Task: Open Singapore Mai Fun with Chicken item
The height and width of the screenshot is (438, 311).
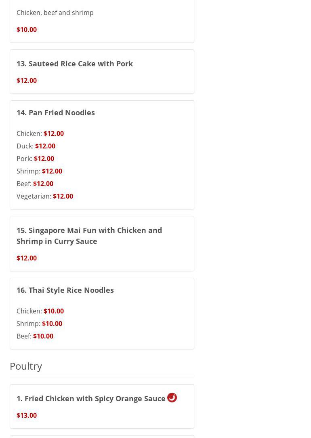Action: point(89,235)
